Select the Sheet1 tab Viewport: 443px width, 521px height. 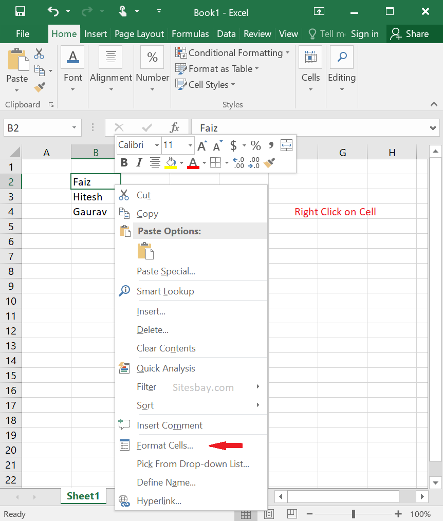click(83, 496)
